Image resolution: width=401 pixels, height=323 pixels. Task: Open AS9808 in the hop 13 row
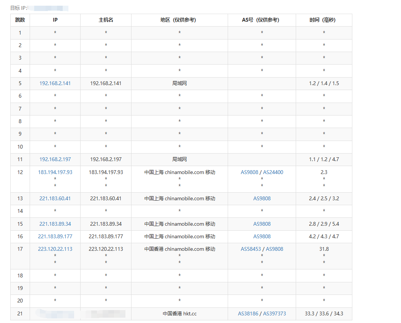click(262, 198)
